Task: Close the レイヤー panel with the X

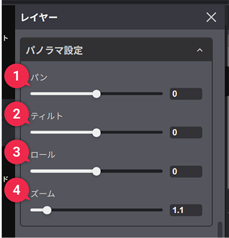Action: (211, 17)
